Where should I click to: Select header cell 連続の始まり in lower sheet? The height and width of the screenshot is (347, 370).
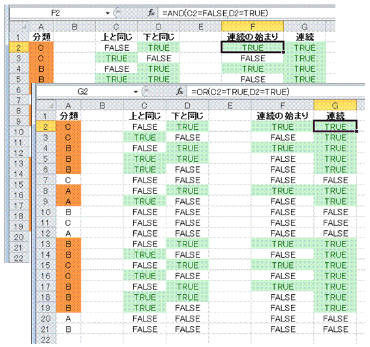pos(283,116)
